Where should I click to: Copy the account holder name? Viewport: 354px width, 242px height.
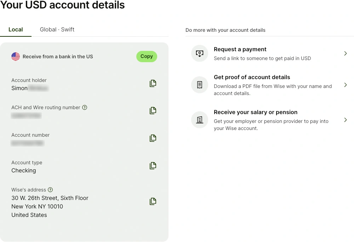coord(153,84)
